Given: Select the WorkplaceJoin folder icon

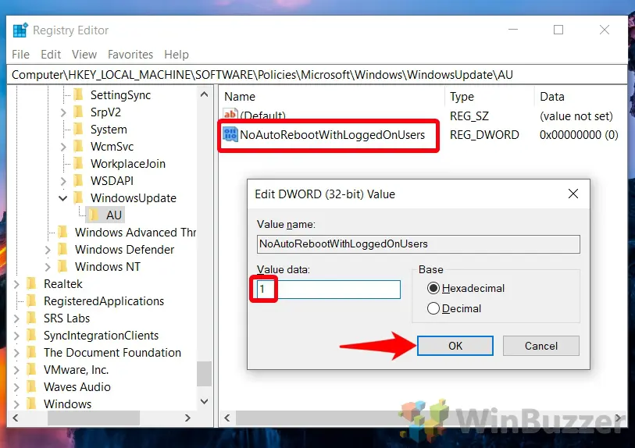Looking at the screenshot, I should tap(79, 163).
